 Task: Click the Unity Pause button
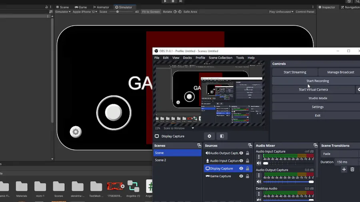click(173, 1)
